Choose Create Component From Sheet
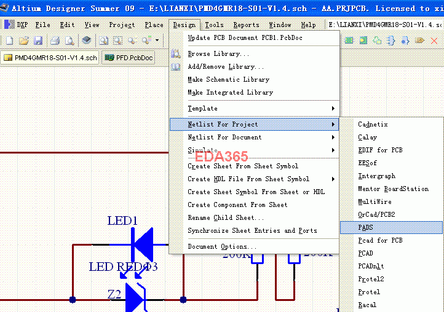Viewport: 444px width, 312px height. click(x=254, y=205)
